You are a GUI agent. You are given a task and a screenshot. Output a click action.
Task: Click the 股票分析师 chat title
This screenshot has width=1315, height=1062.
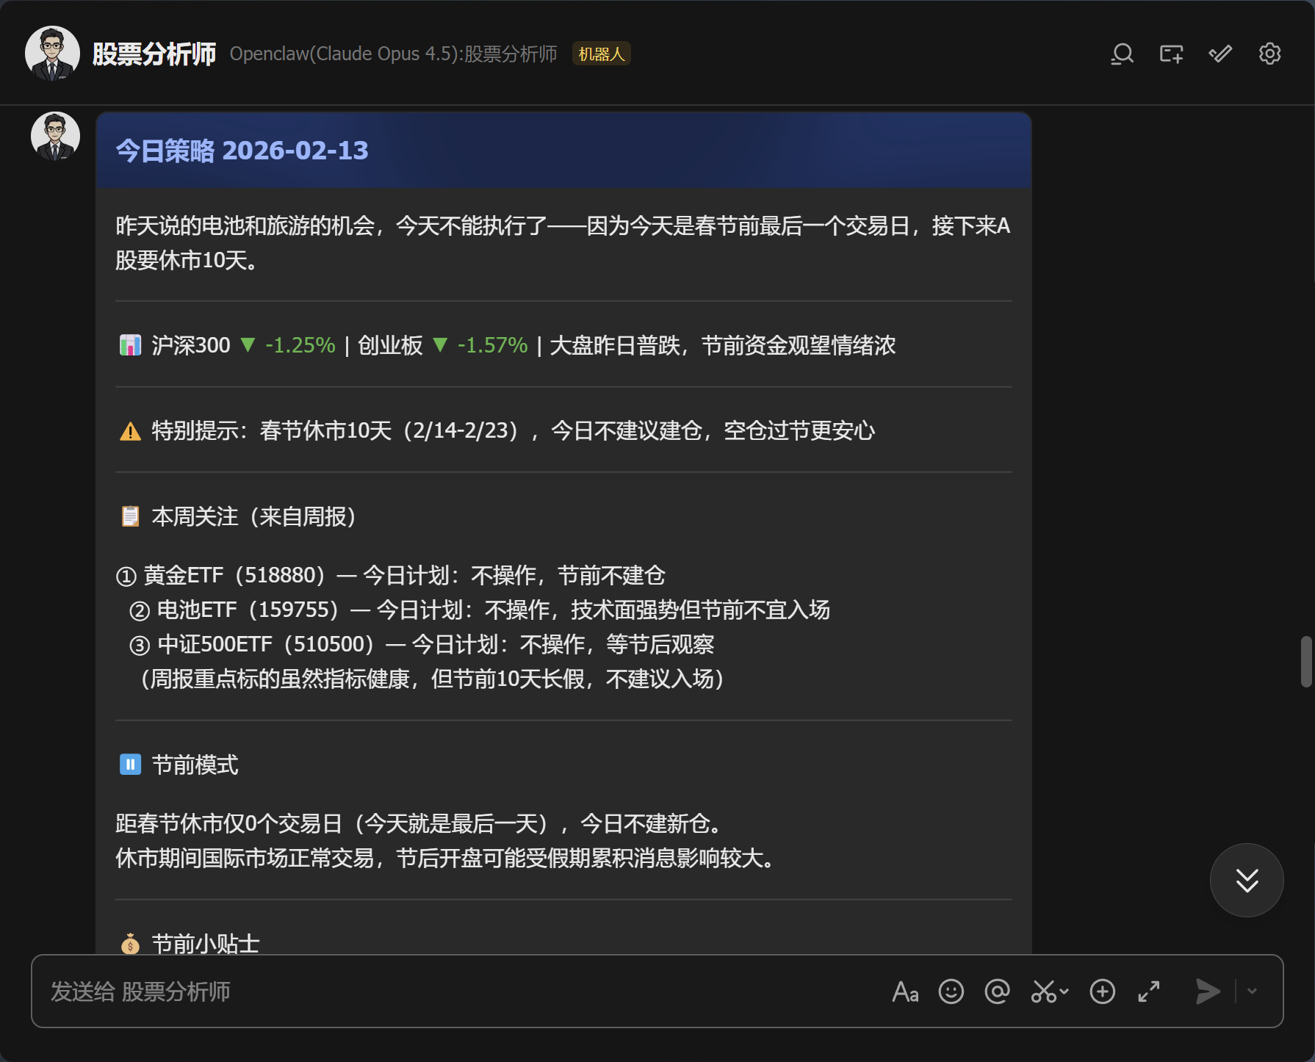[x=154, y=53]
